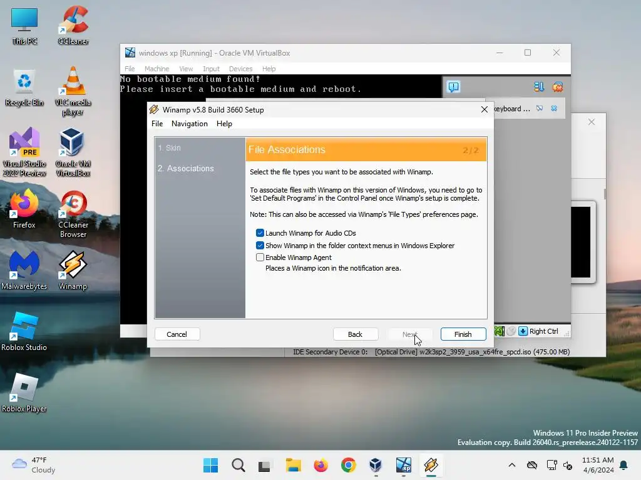The height and width of the screenshot is (480, 641).
Task: Open taskbar Search
Action: [238, 465]
